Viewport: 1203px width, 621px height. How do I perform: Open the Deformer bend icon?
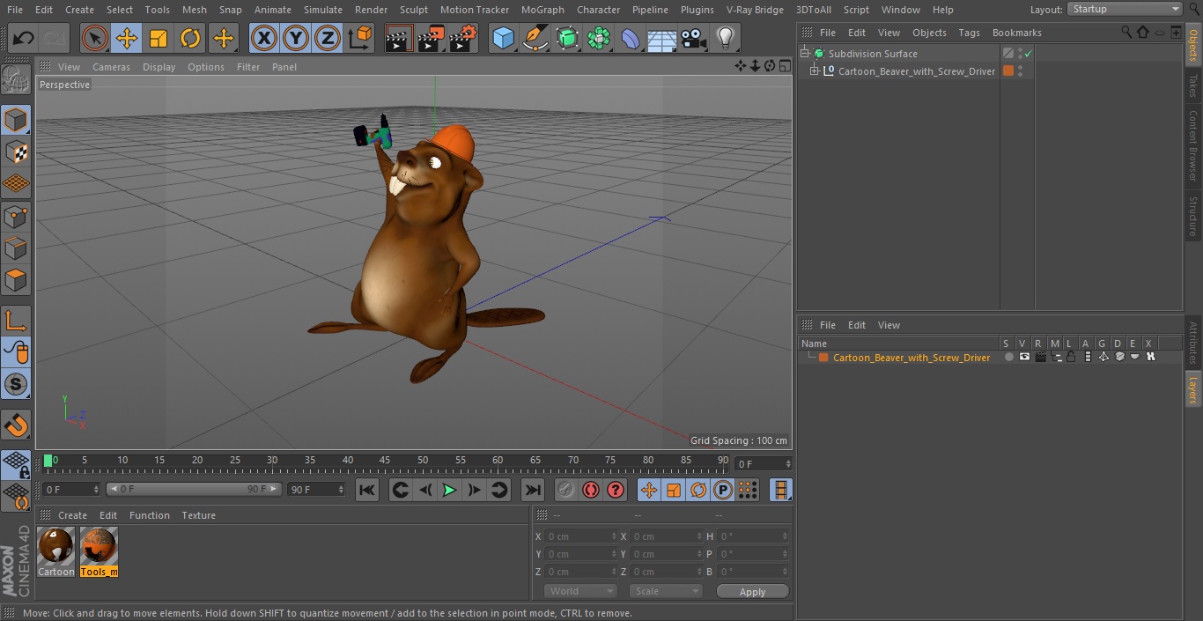(x=631, y=38)
